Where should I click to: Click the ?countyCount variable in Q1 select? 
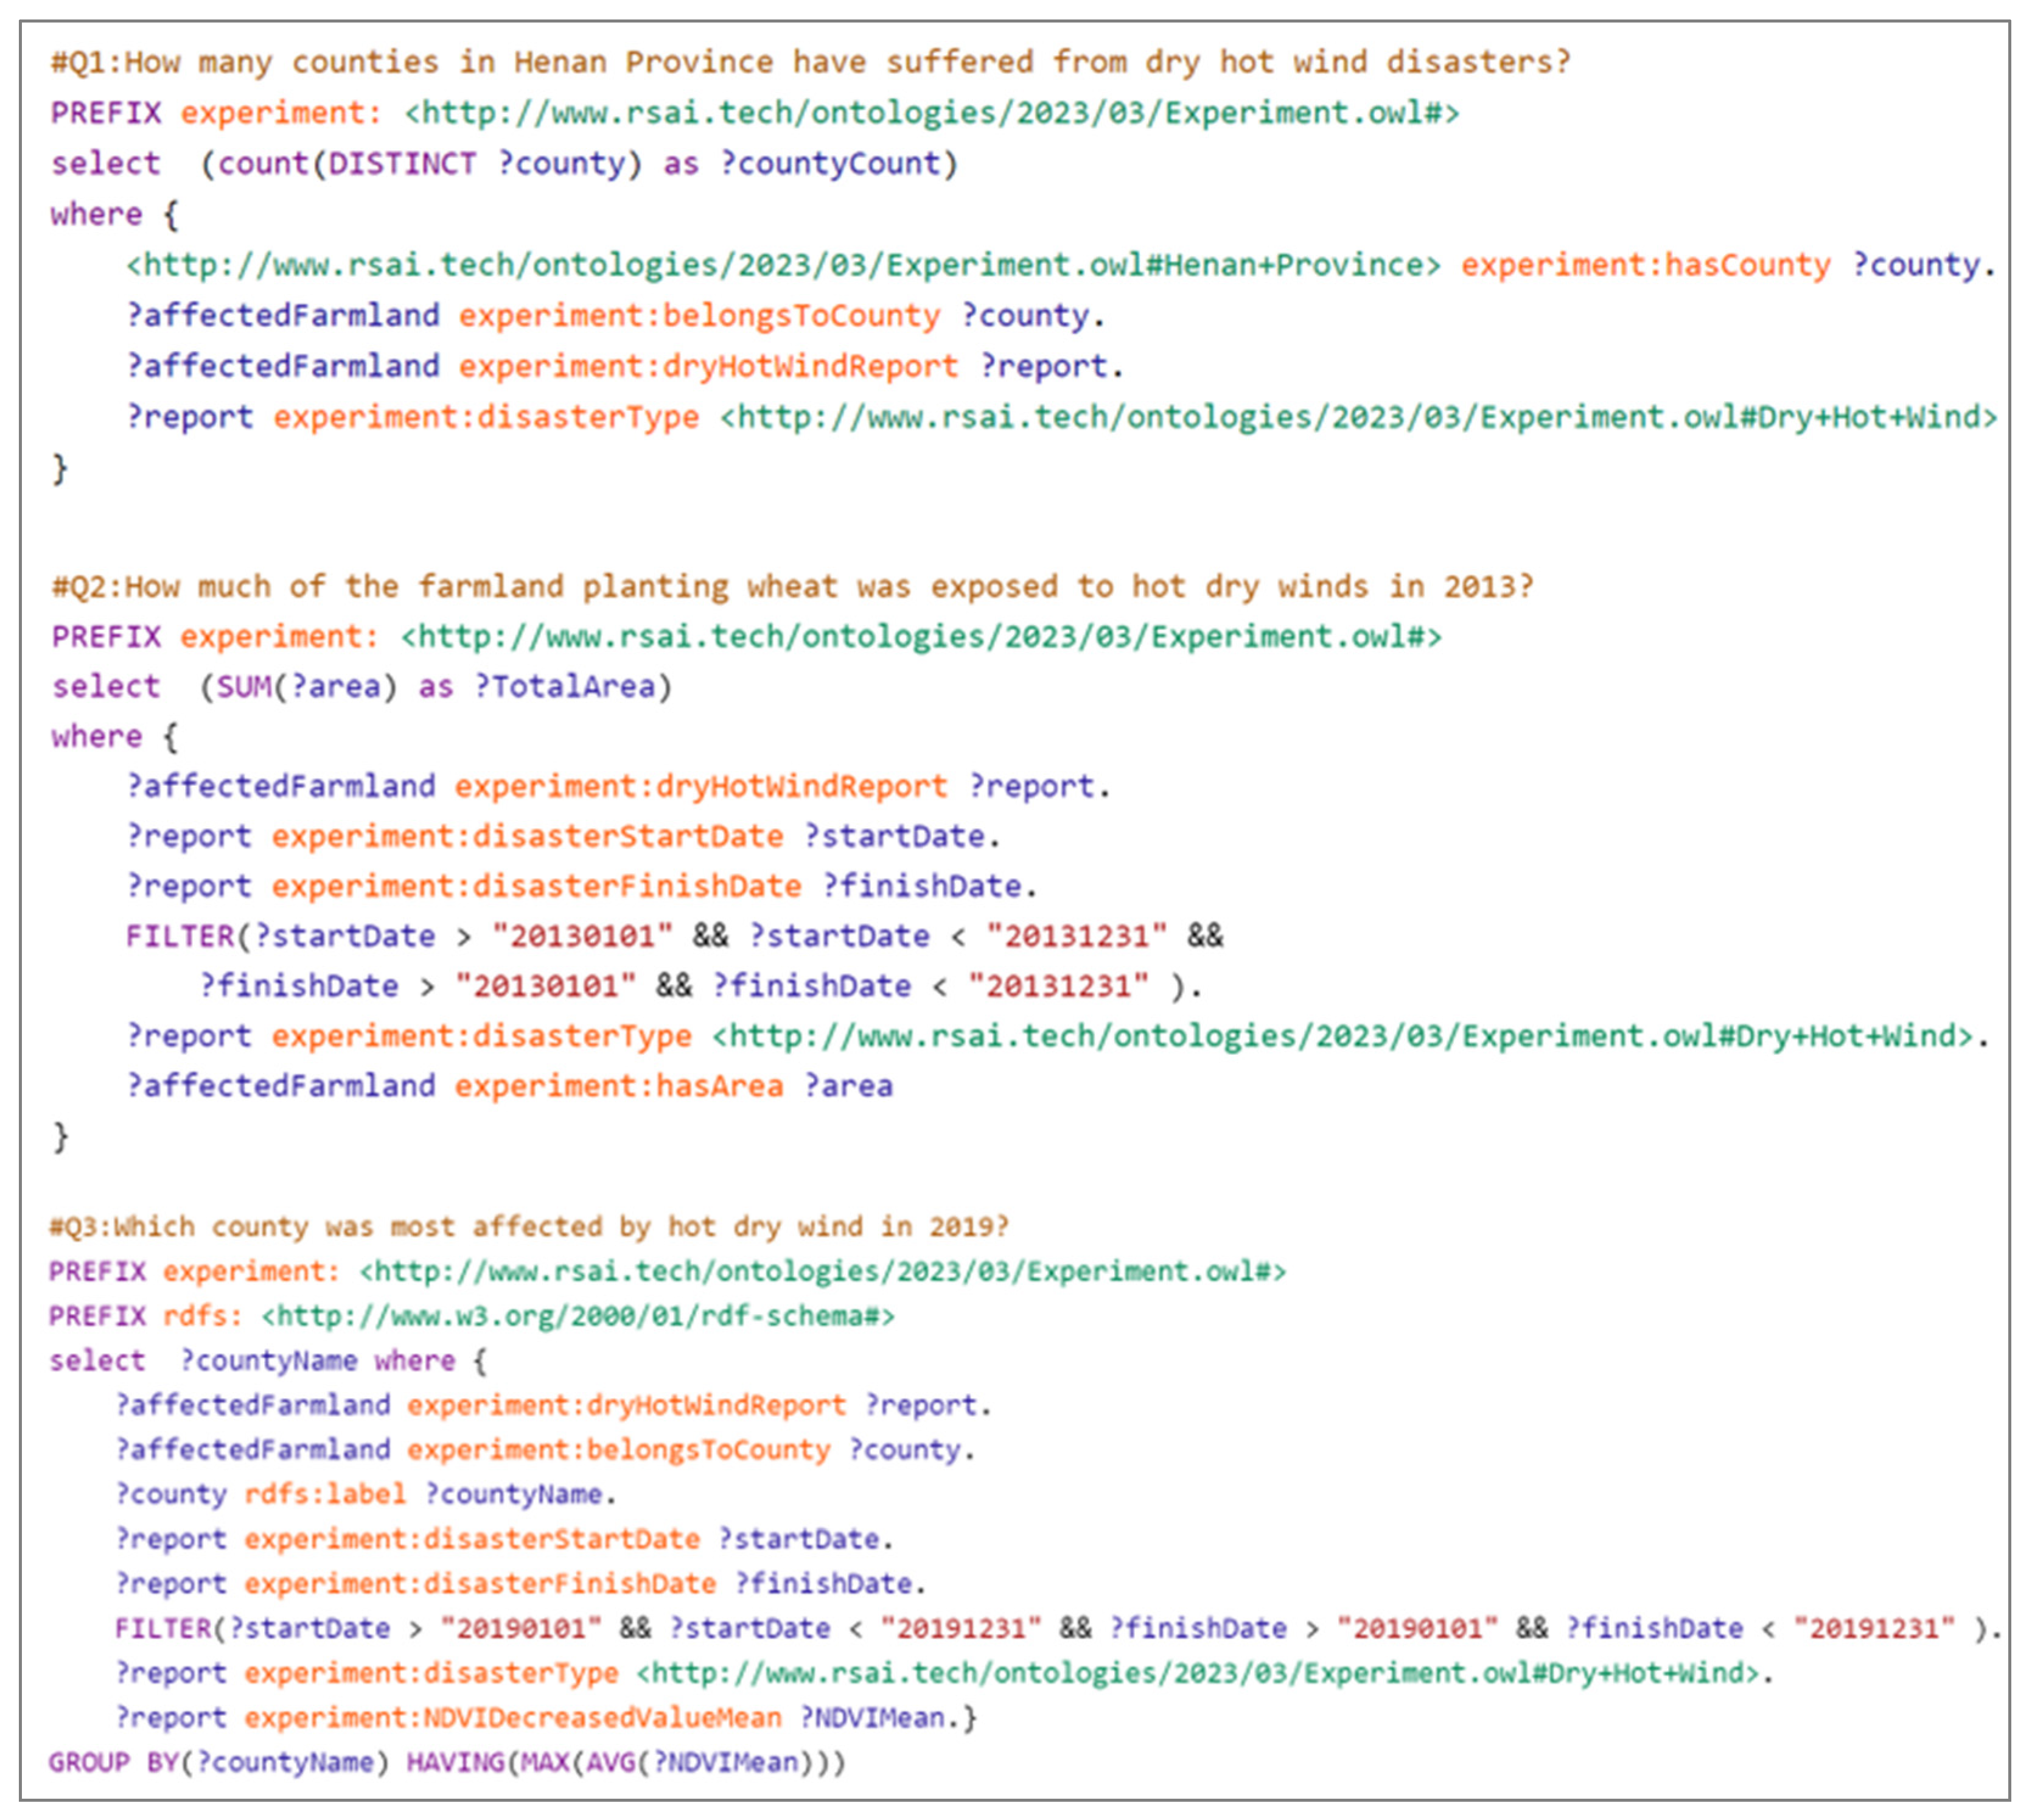pyautogui.click(x=830, y=163)
